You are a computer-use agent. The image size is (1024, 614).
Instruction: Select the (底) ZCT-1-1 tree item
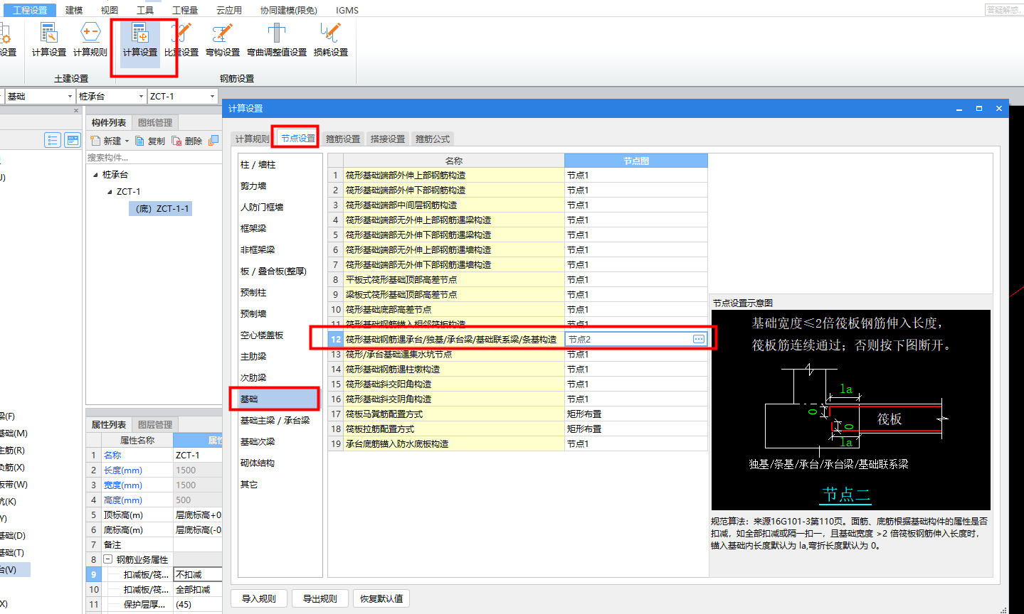point(162,208)
